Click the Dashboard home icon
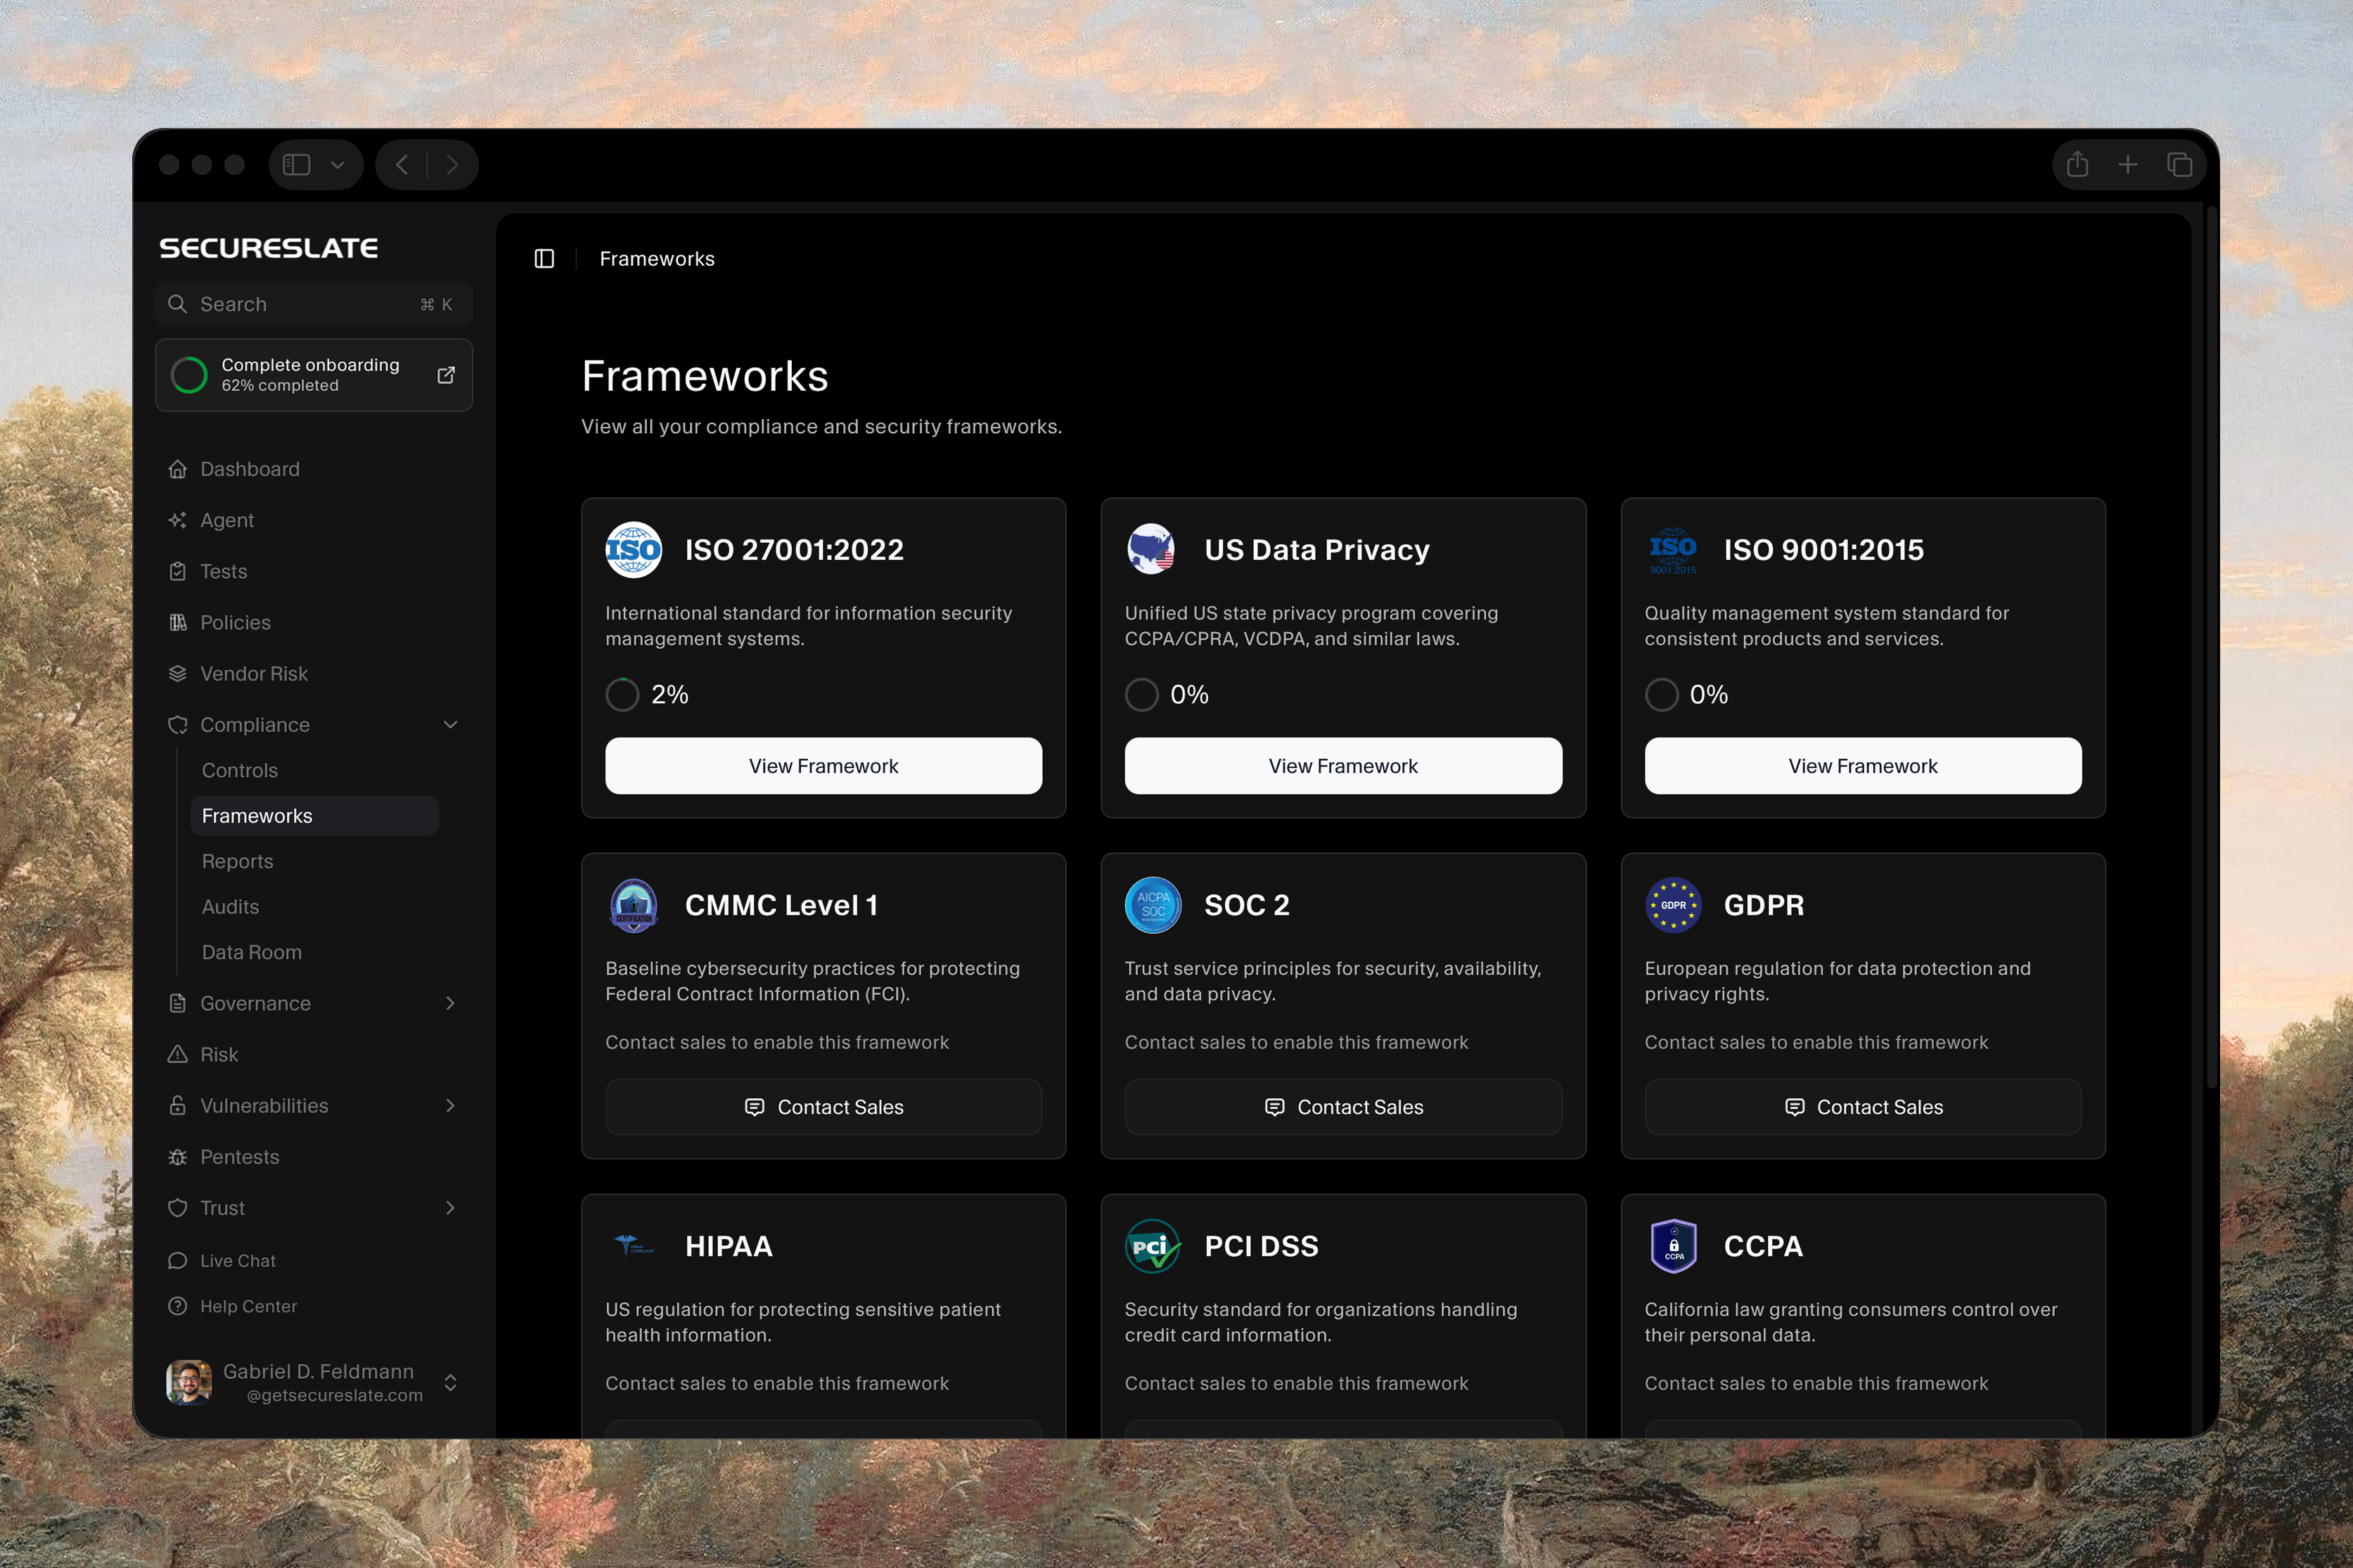2353x1568 pixels. click(178, 469)
